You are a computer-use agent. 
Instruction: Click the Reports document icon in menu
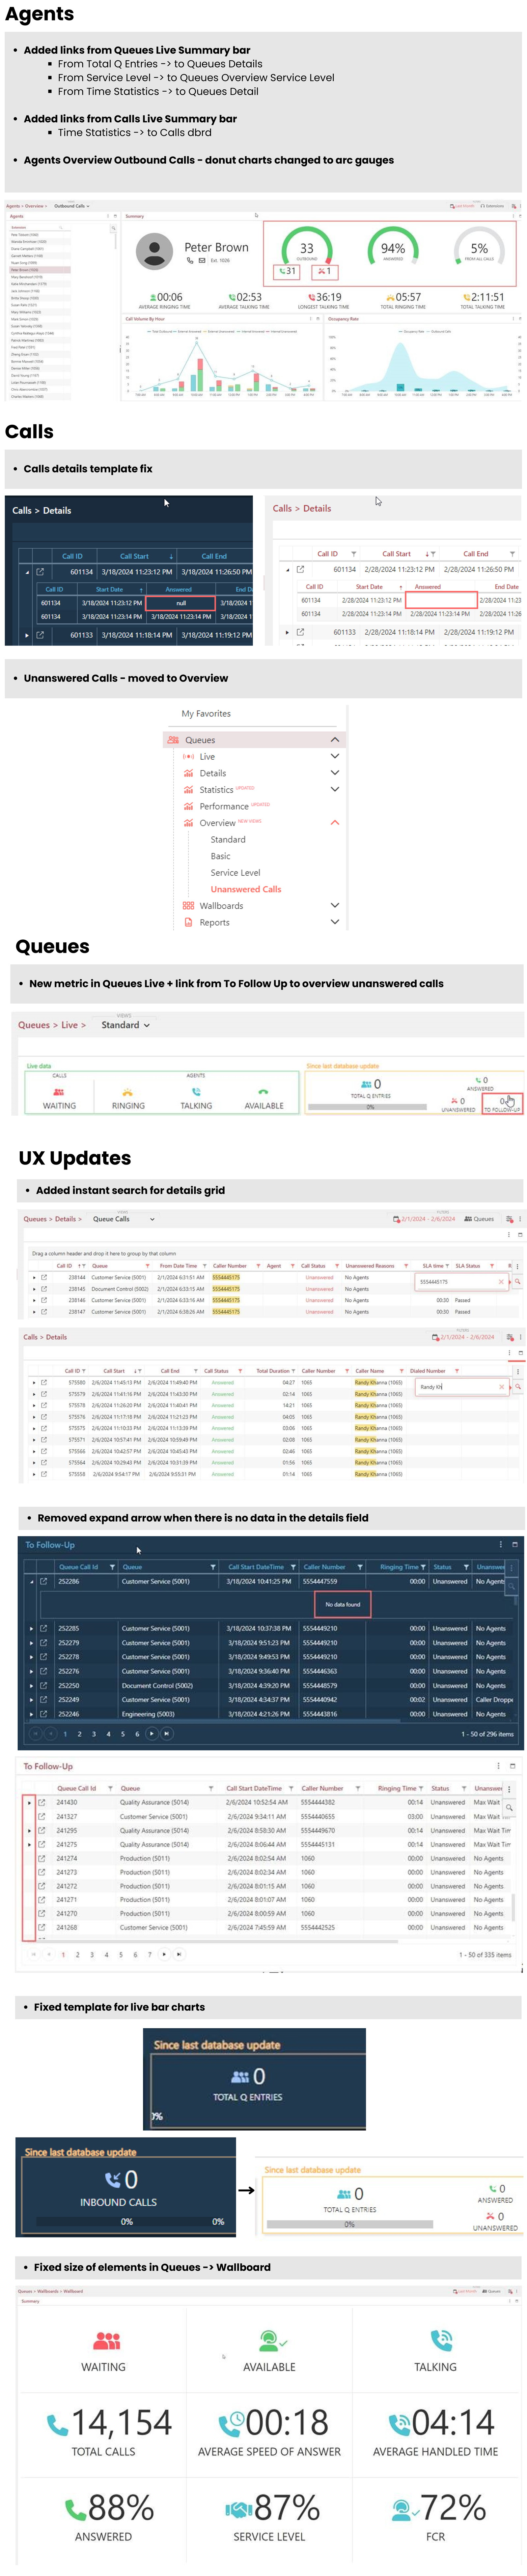(189, 922)
